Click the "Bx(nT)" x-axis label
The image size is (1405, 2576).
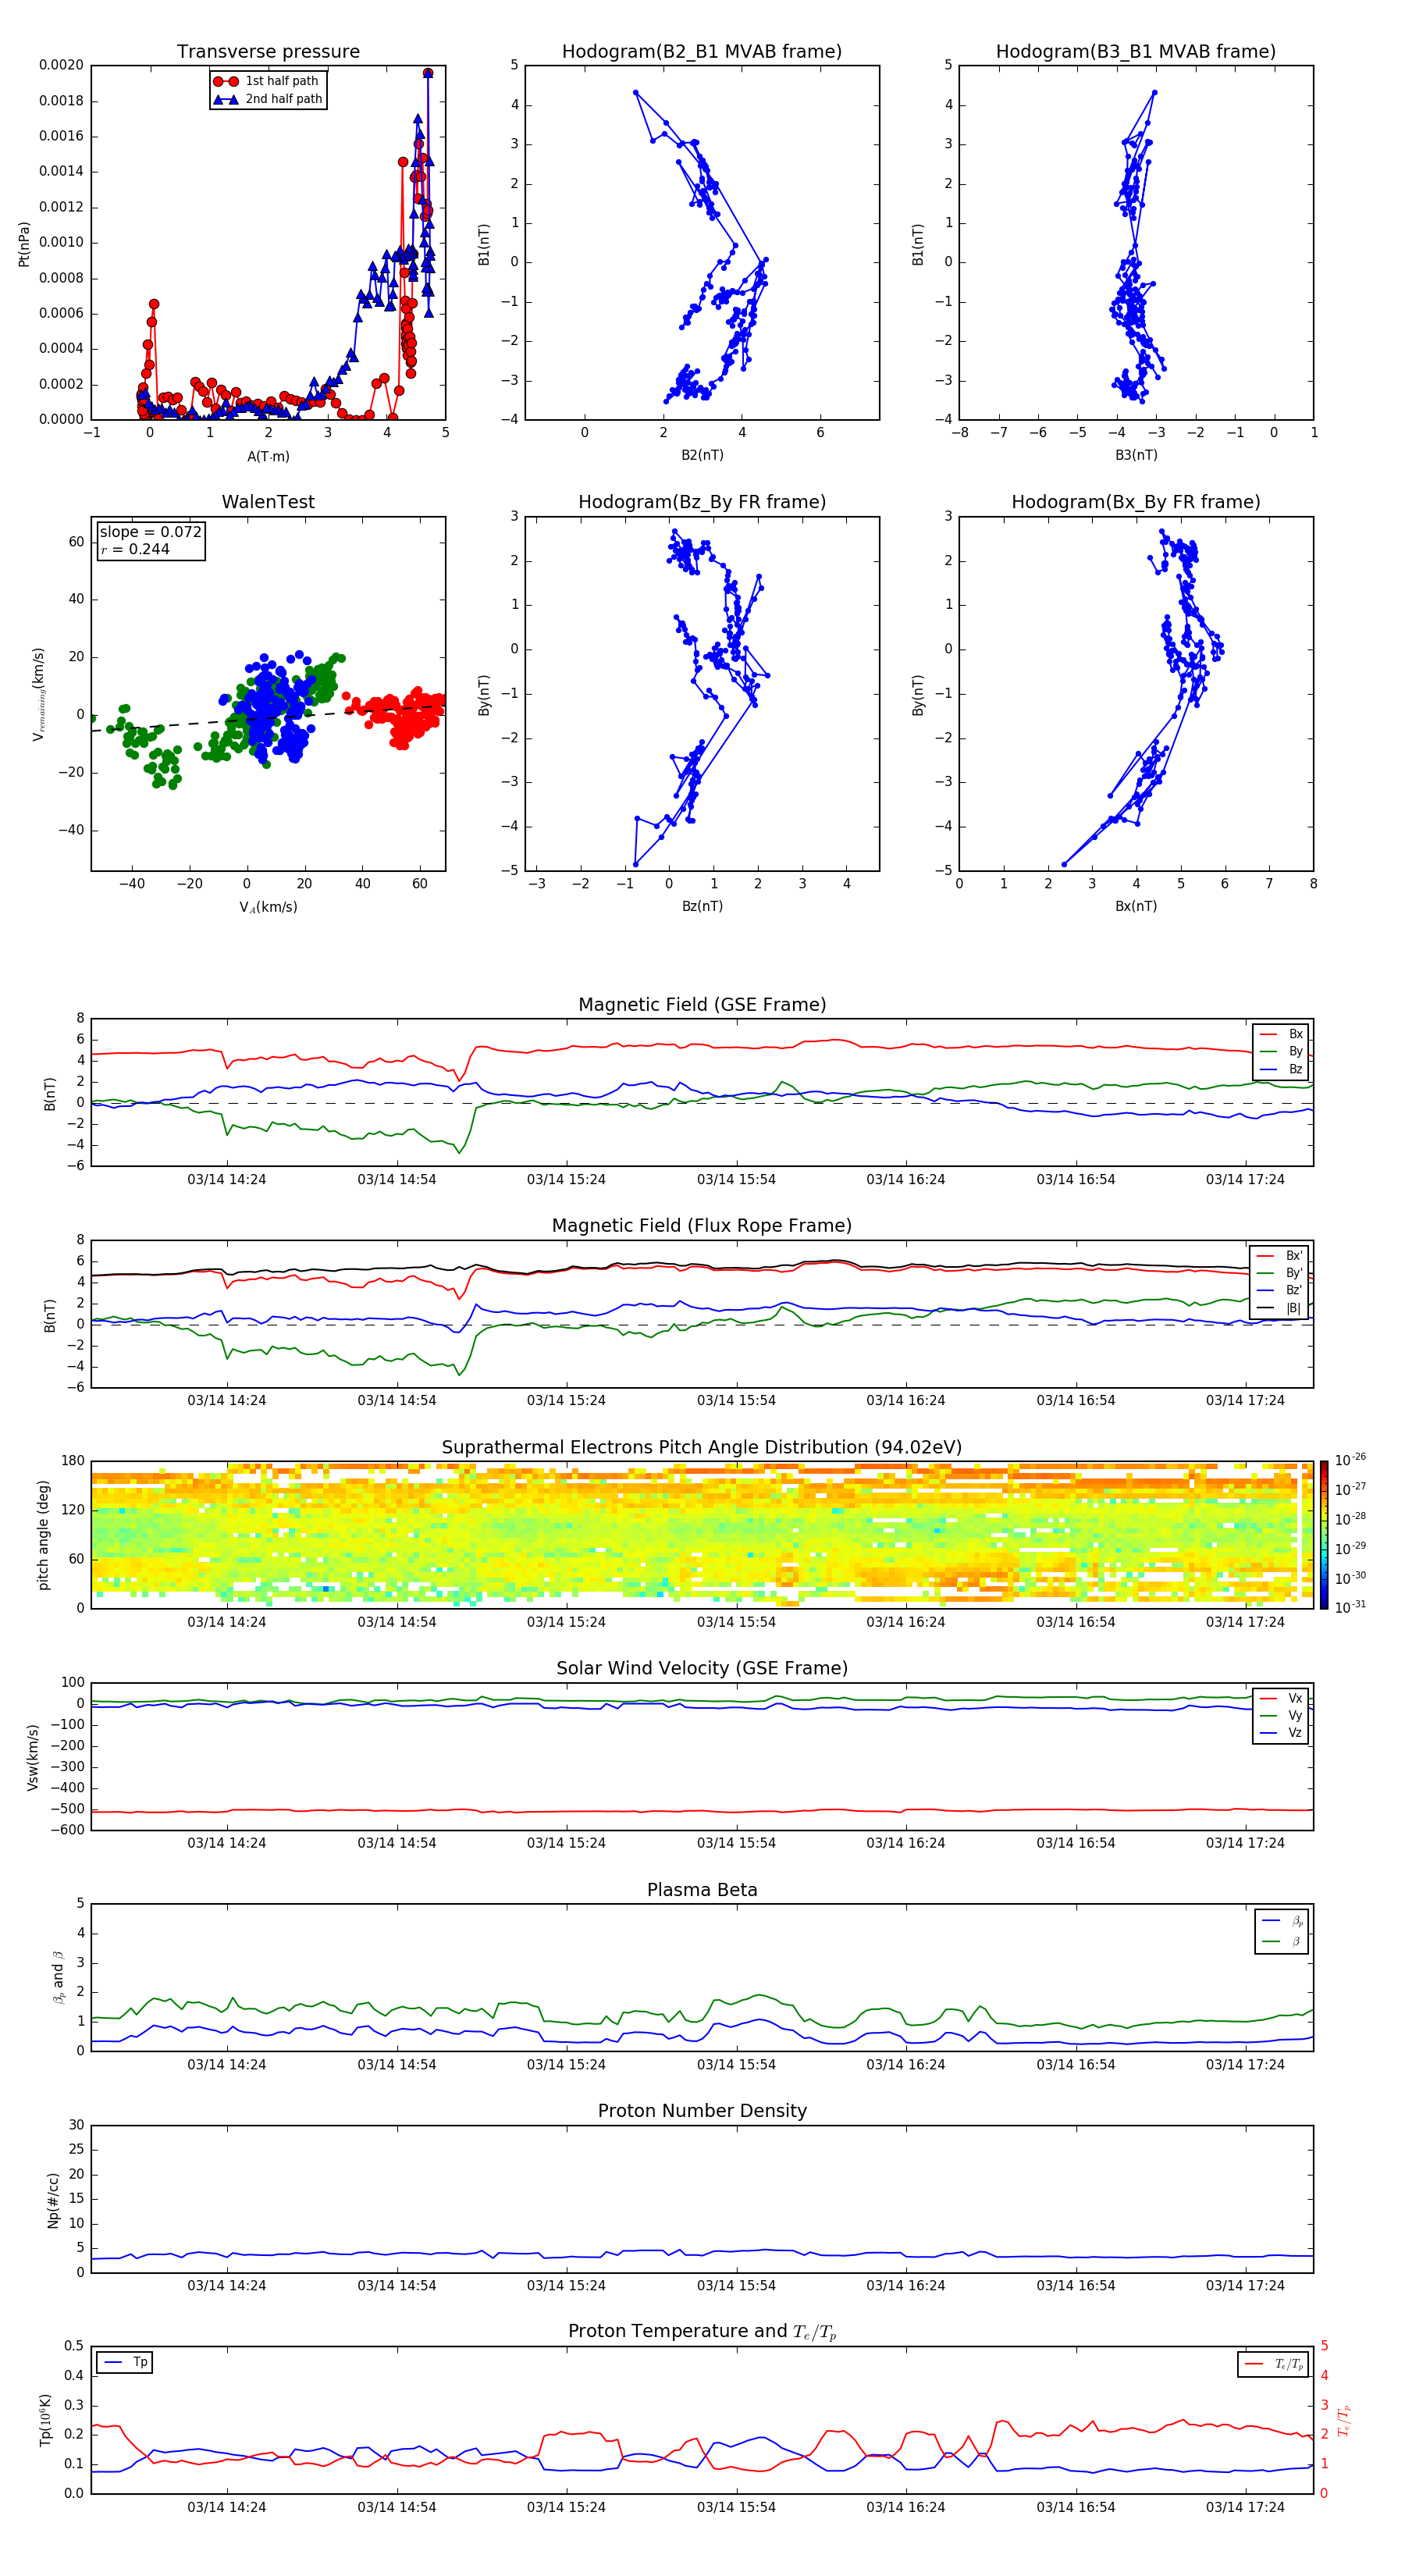pos(1136,906)
